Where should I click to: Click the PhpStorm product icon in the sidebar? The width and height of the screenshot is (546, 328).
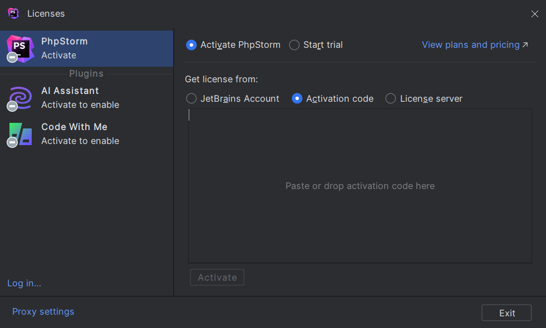[x=21, y=49]
